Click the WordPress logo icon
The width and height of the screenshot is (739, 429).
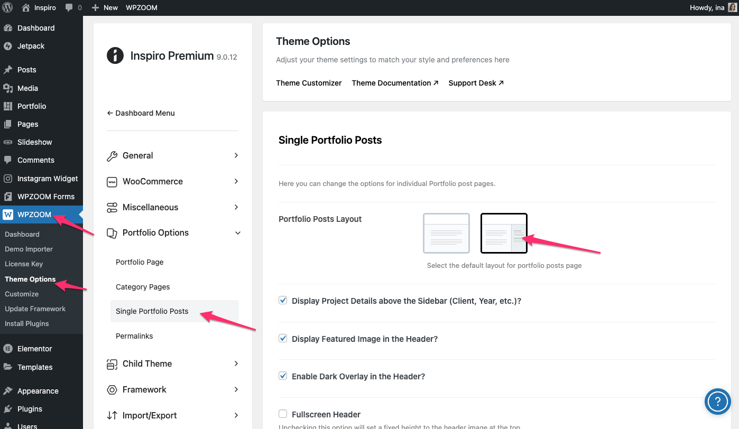click(8, 7)
